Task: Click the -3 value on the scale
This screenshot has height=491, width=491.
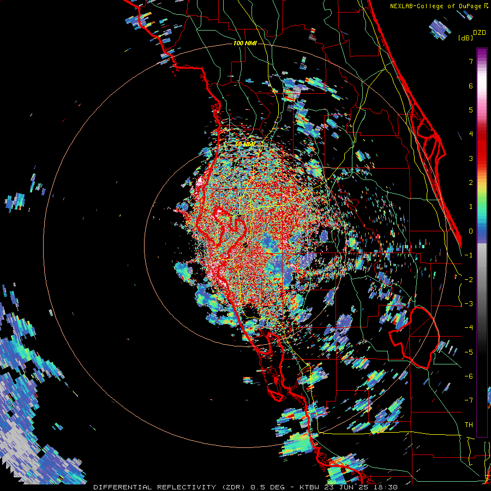Action: click(x=469, y=304)
